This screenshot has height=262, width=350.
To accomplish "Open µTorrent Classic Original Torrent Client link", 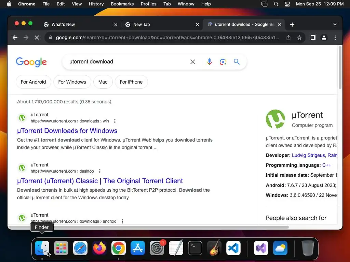I will [100, 181].
